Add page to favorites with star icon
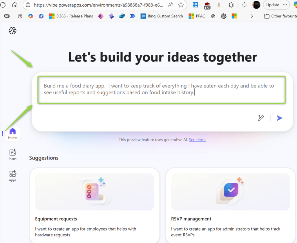 (x=181, y=5)
